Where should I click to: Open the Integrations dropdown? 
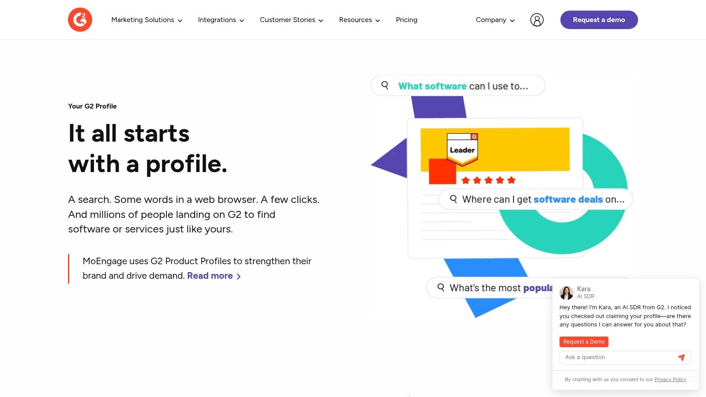point(221,20)
